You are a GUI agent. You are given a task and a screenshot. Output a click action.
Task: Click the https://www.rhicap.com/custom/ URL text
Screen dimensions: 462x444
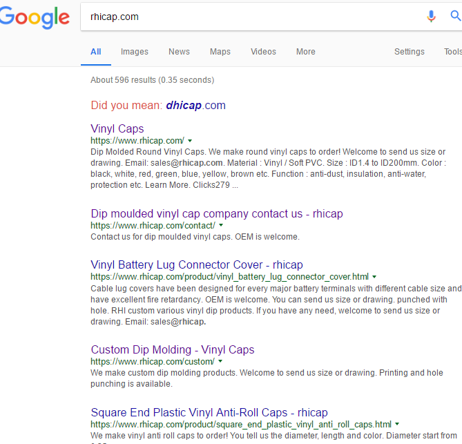point(153,362)
